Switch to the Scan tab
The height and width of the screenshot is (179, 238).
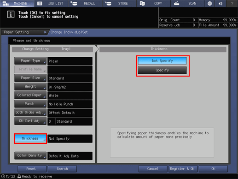point(188,3)
